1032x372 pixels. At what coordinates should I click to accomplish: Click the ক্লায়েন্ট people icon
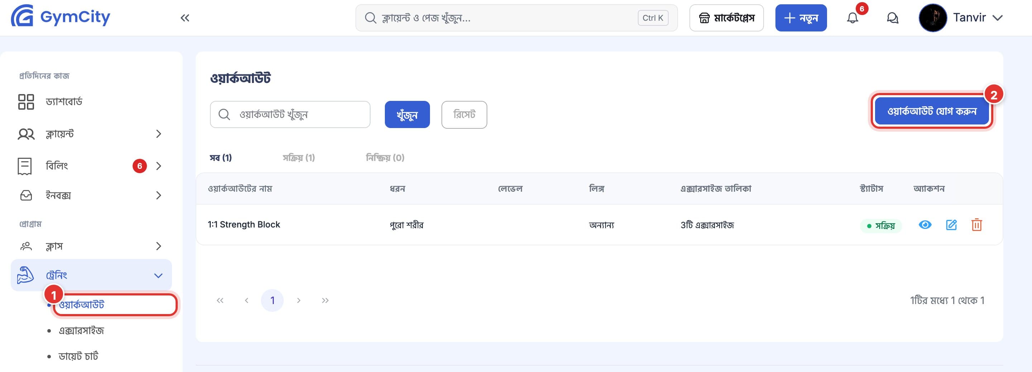coord(26,134)
